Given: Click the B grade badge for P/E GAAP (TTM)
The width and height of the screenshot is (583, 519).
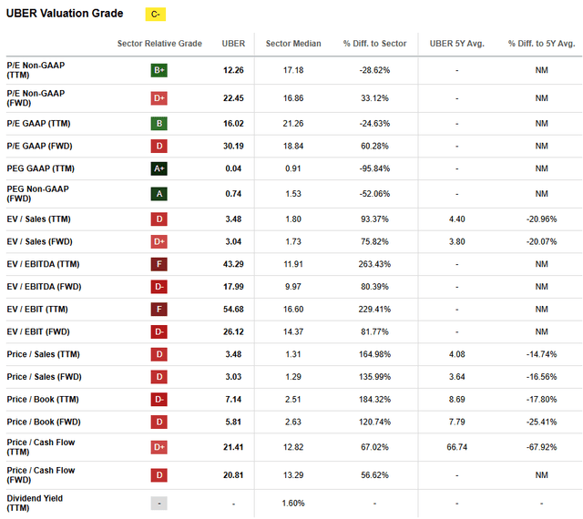Looking at the screenshot, I should click(159, 124).
